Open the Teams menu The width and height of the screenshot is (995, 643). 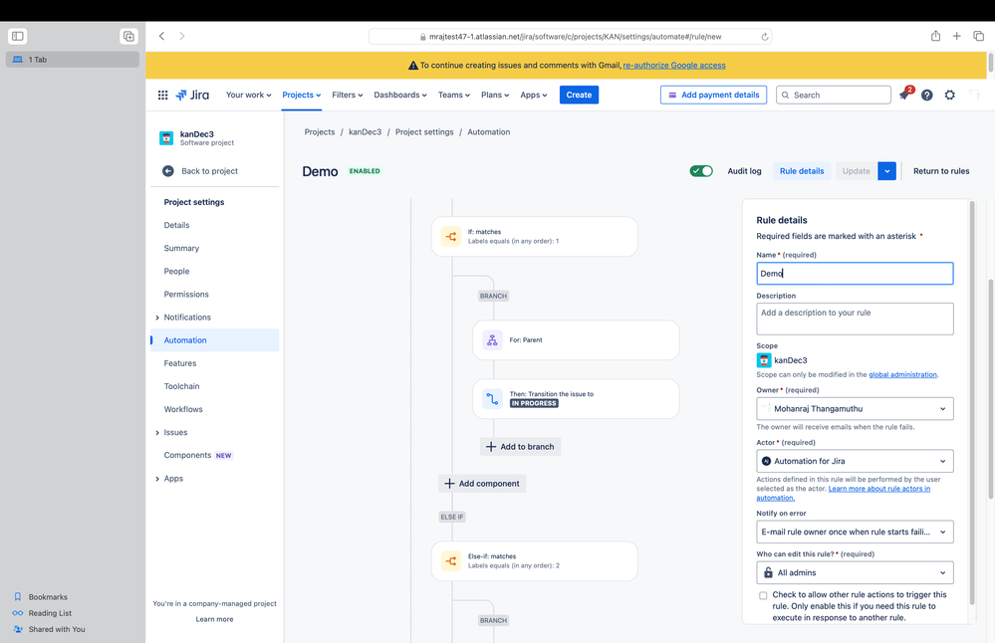pyautogui.click(x=454, y=96)
